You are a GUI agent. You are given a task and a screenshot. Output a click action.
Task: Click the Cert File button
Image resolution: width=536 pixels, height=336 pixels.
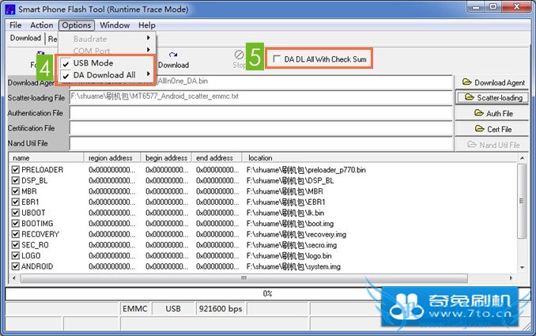492,129
